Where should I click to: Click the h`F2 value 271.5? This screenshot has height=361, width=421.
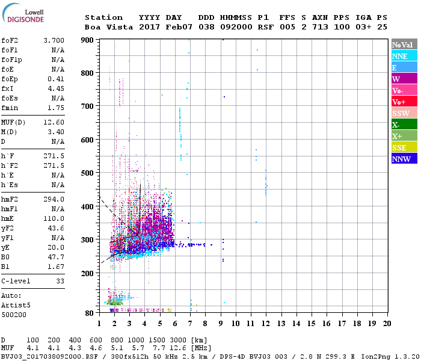[x=54, y=165]
